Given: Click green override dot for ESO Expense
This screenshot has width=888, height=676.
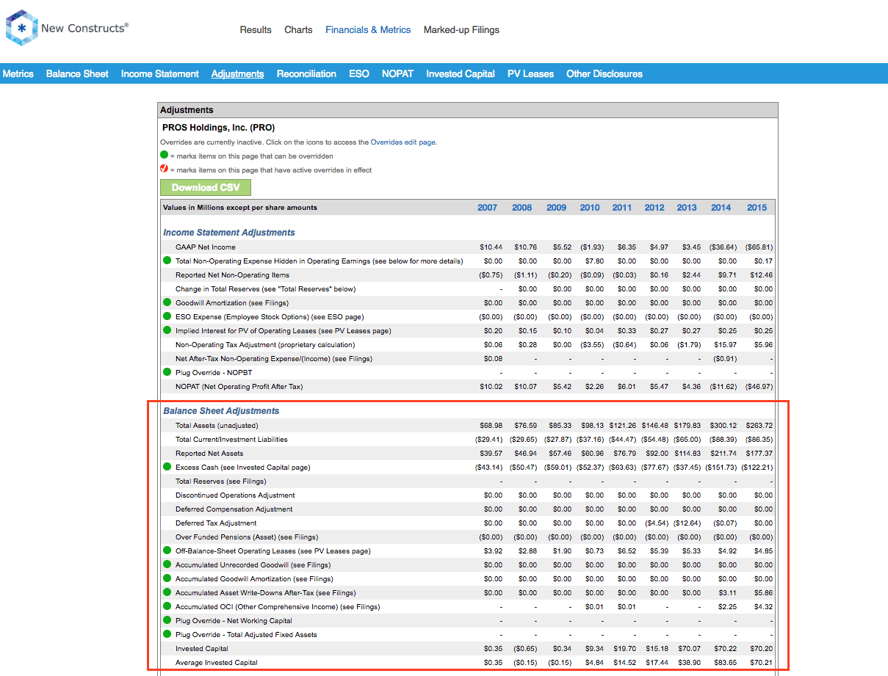Looking at the screenshot, I should click(x=167, y=316).
